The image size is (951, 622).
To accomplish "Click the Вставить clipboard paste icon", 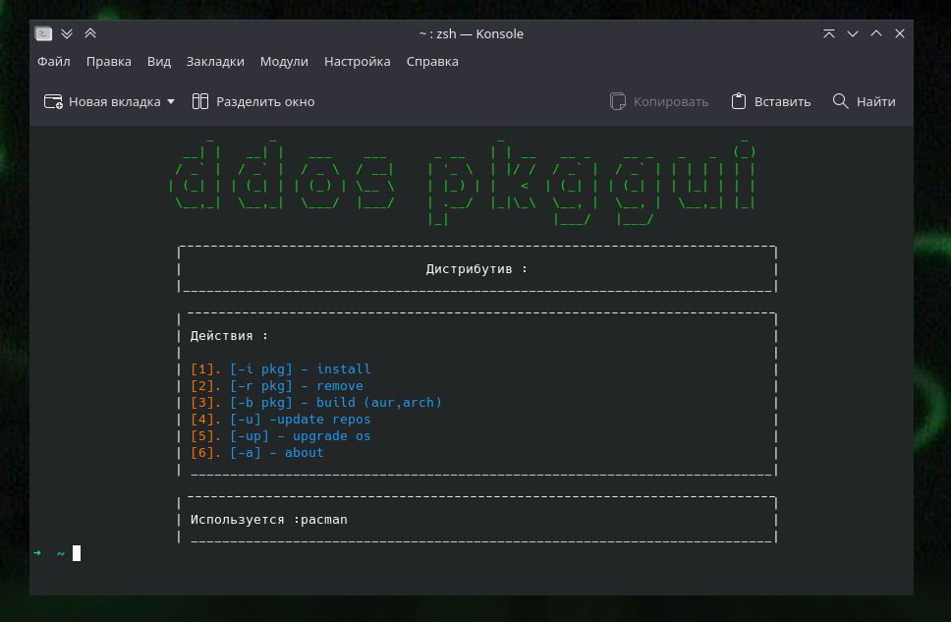I will click(x=739, y=100).
